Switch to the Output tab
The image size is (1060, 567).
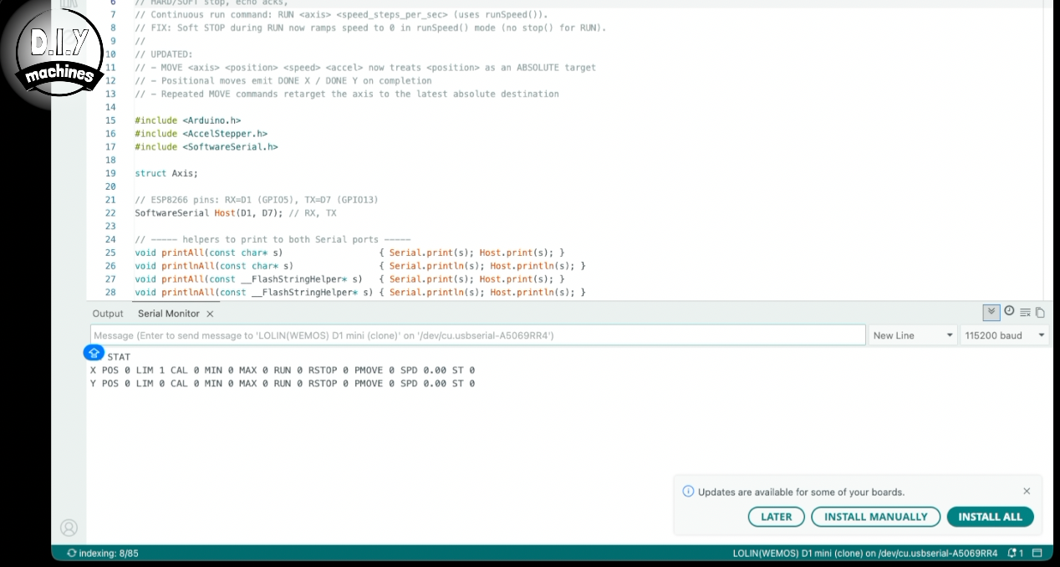108,314
